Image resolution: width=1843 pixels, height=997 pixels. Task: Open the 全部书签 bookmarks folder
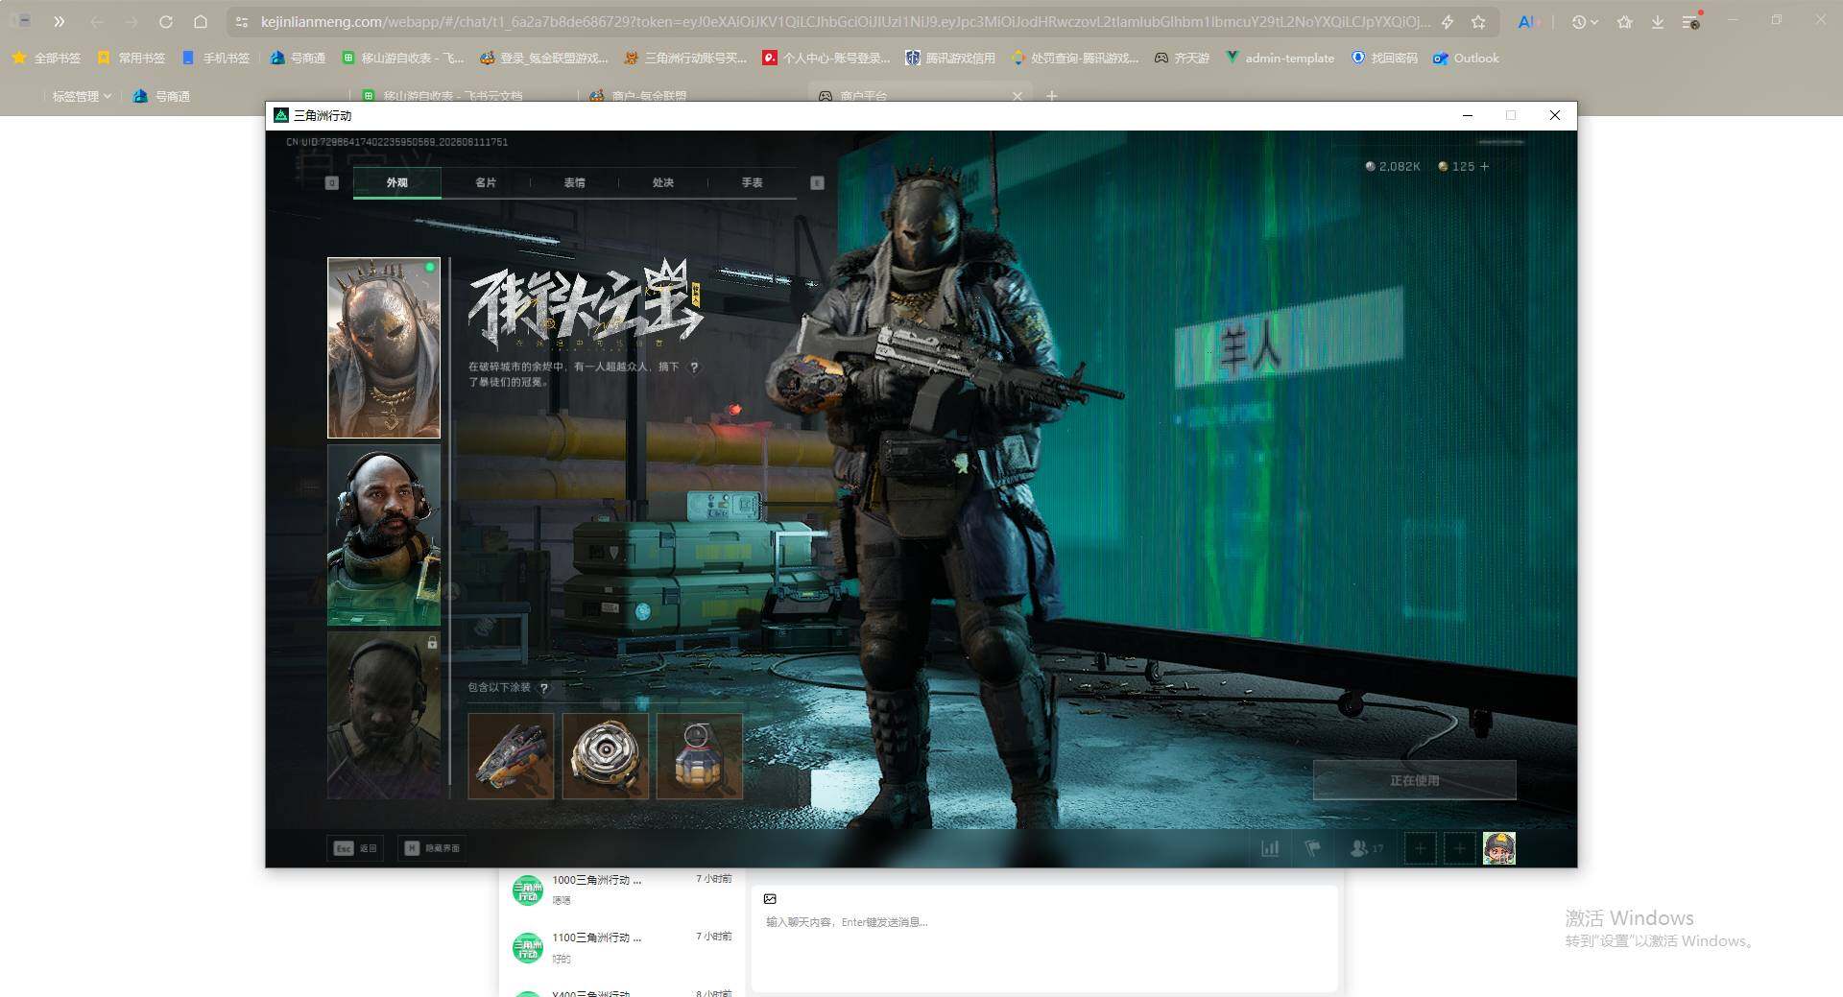click(x=46, y=59)
